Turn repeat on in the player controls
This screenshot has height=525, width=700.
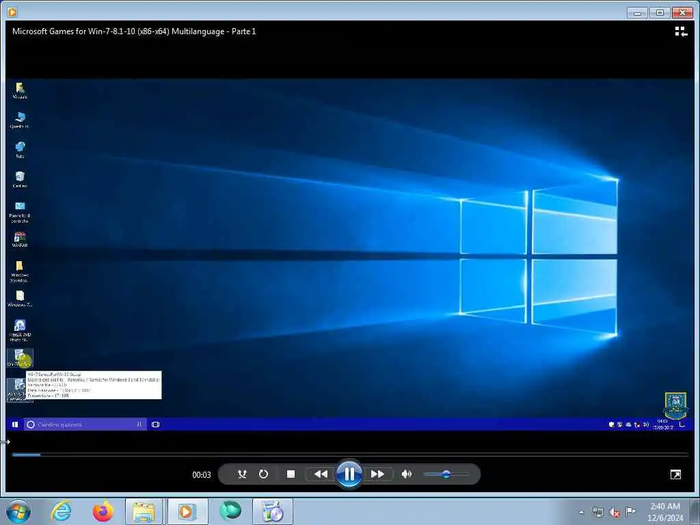click(x=263, y=474)
